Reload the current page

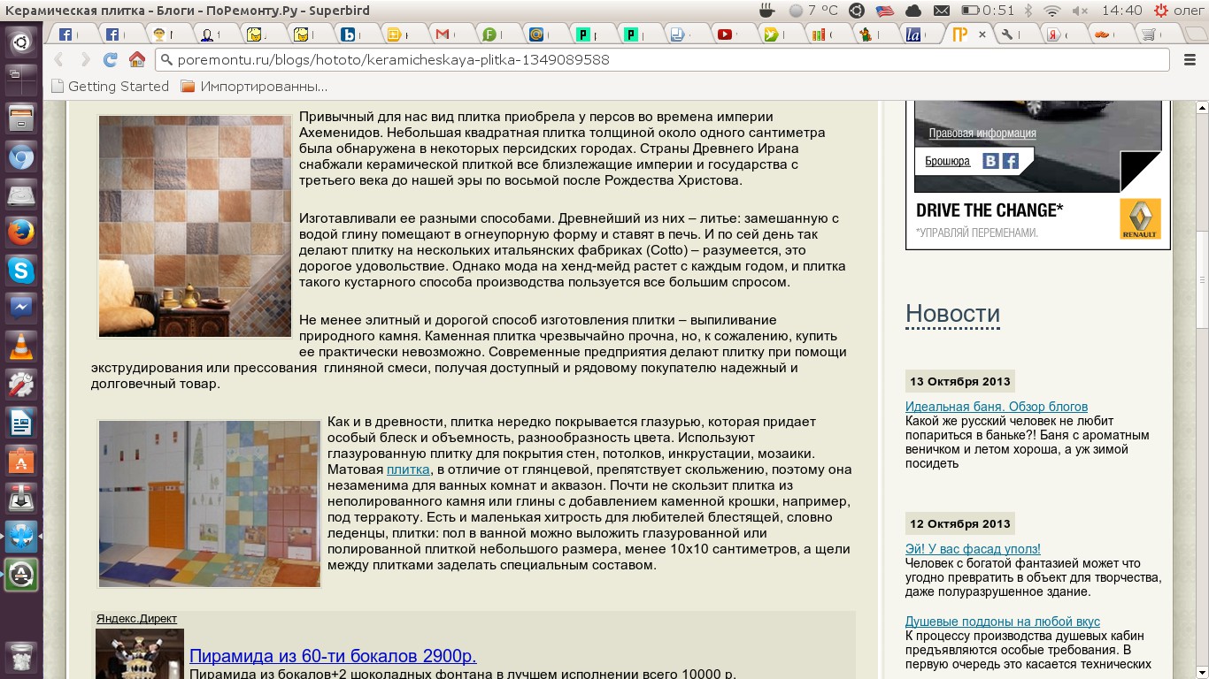[111, 60]
